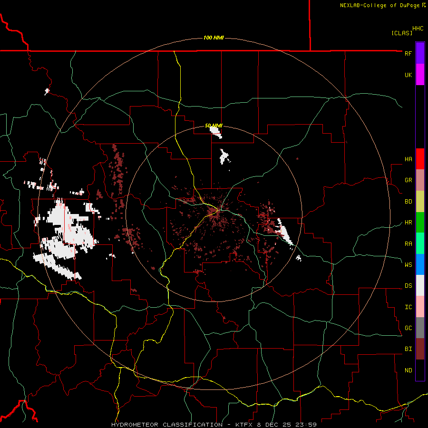Image resolution: width=428 pixels, height=428 pixels.
Task: Select the GR legend color block
Action: pyautogui.click(x=420, y=180)
